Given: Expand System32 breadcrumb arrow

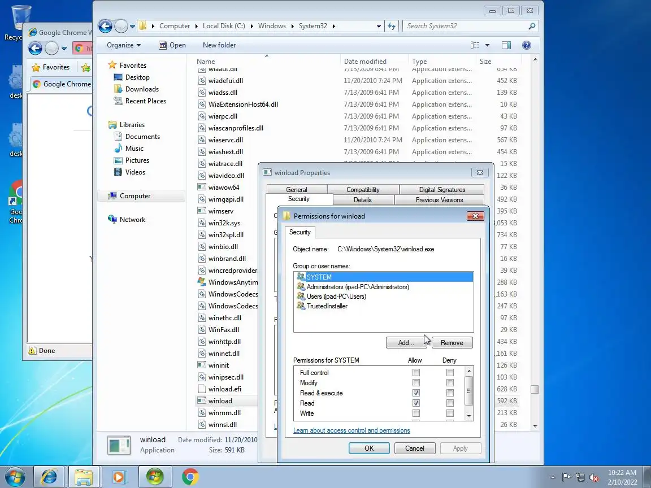Looking at the screenshot, I should pos(333,26).
